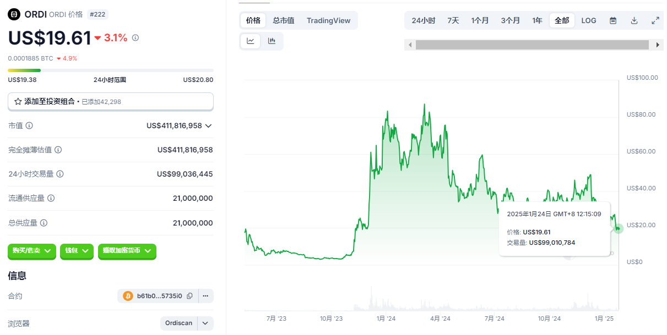Screen dimensions: 667x335
Task: Open the calendar date range picker
Action: (x=613, y=20)
